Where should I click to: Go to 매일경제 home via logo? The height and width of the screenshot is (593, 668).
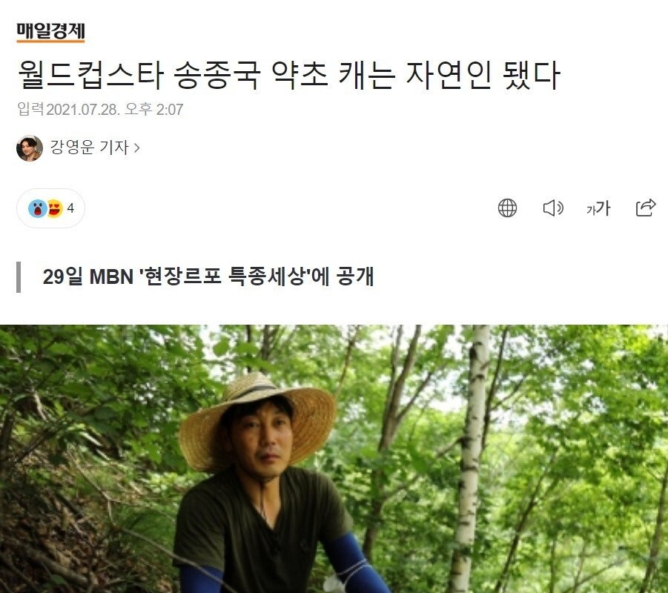tap(50, 32)
